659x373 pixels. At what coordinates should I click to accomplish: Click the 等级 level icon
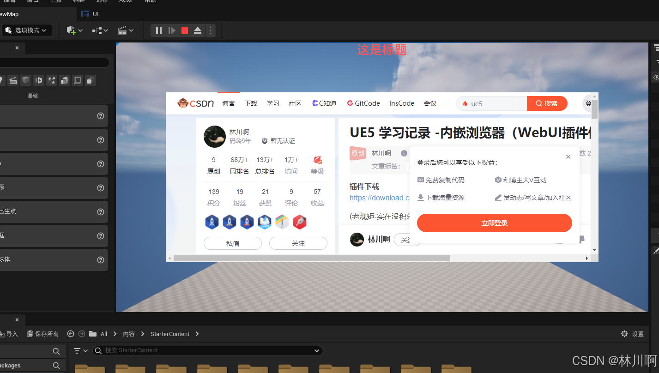pos(317,160)
